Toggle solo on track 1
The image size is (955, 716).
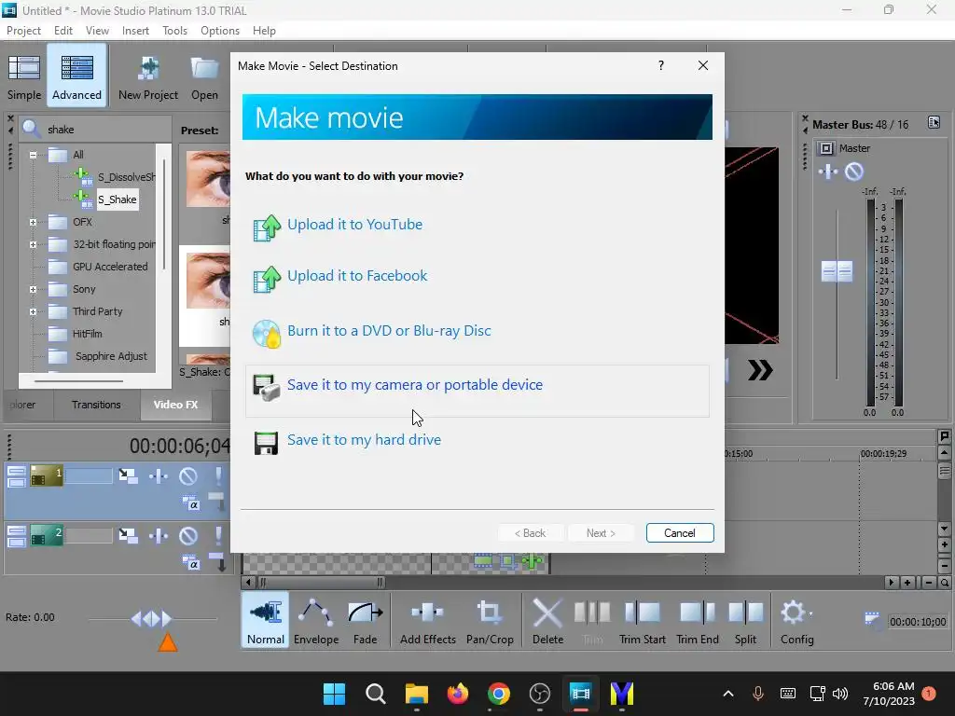[218, 476]
